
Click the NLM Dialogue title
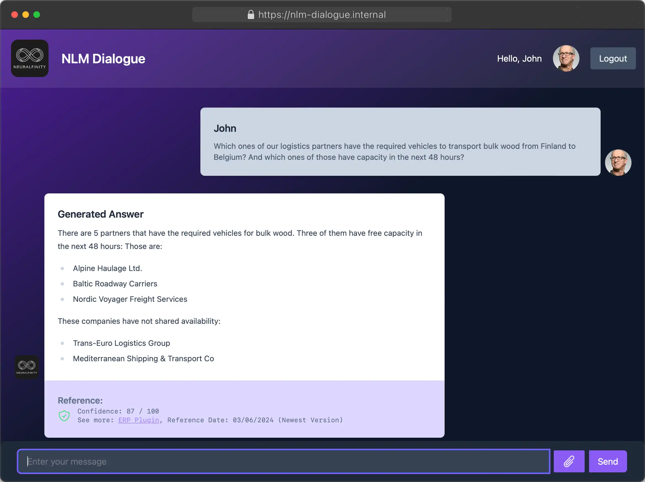click(x=103, y=59)
